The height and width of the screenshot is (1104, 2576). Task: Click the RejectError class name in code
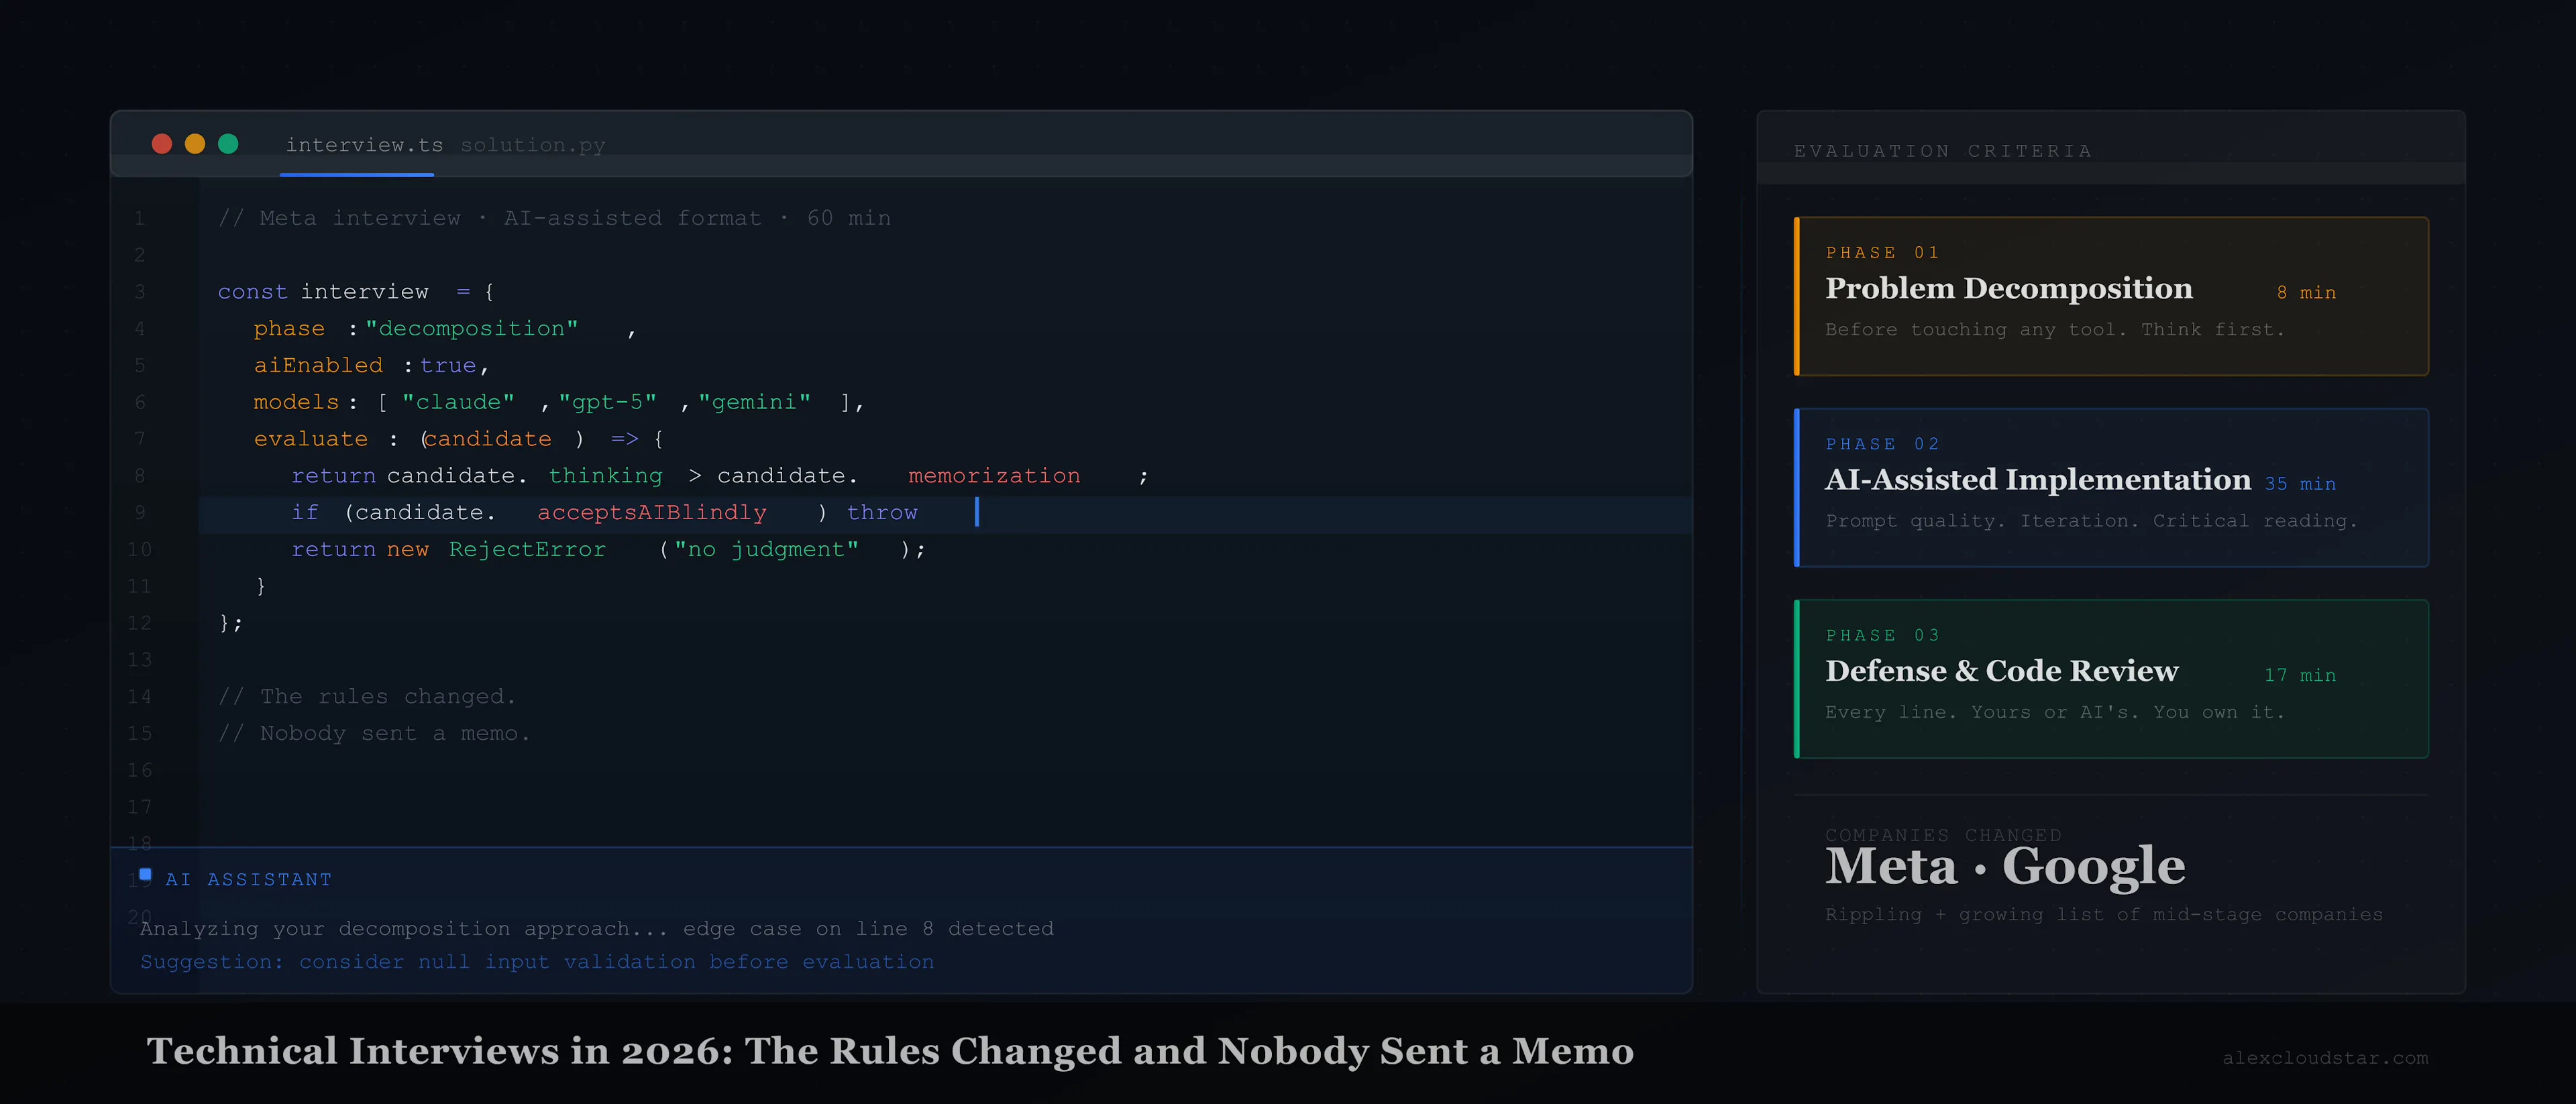[527, 550]
